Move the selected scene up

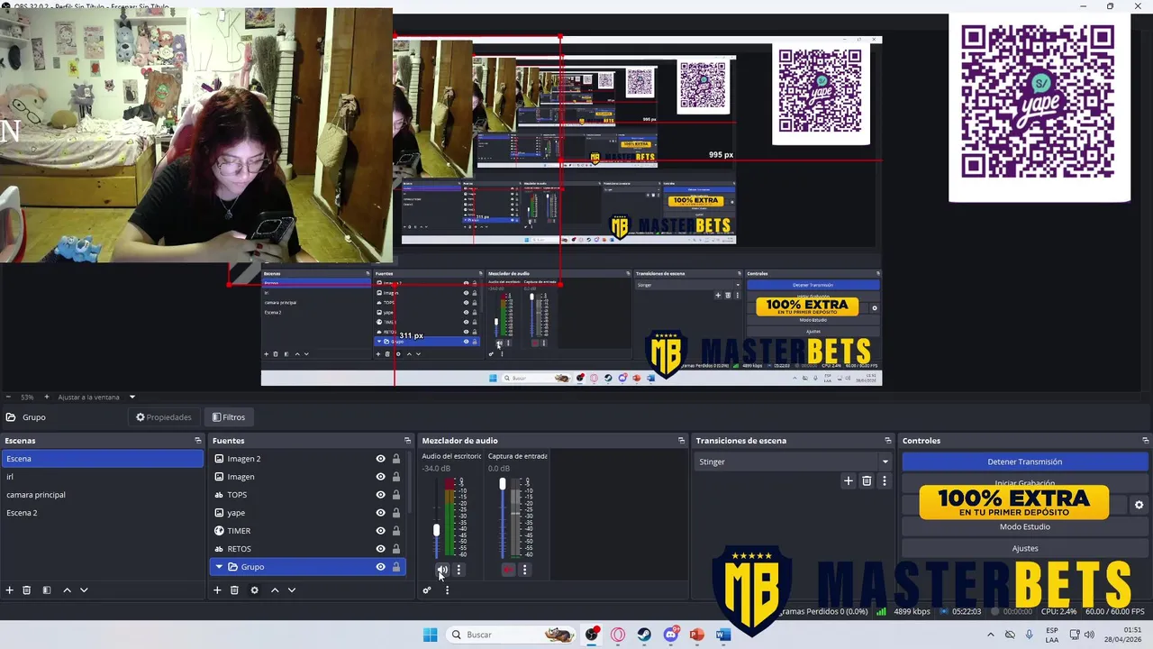(67, 590)
